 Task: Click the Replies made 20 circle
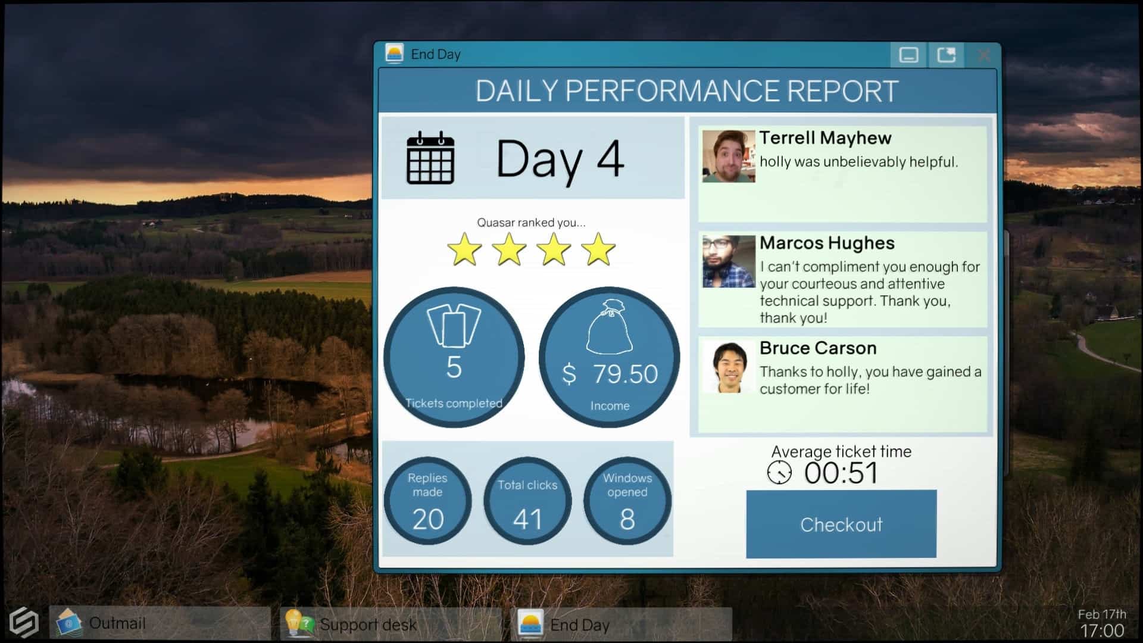click(427, 501)
